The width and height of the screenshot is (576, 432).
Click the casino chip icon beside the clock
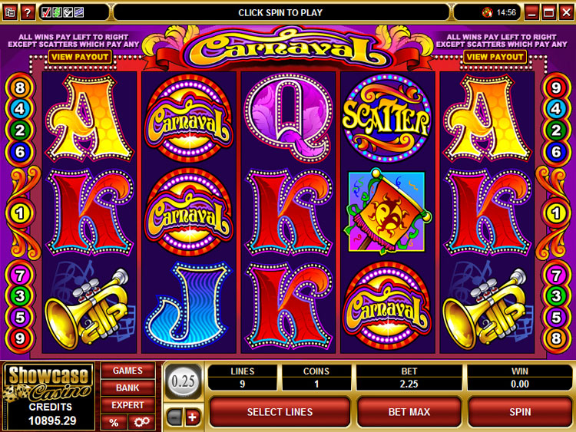click(488, 12)
